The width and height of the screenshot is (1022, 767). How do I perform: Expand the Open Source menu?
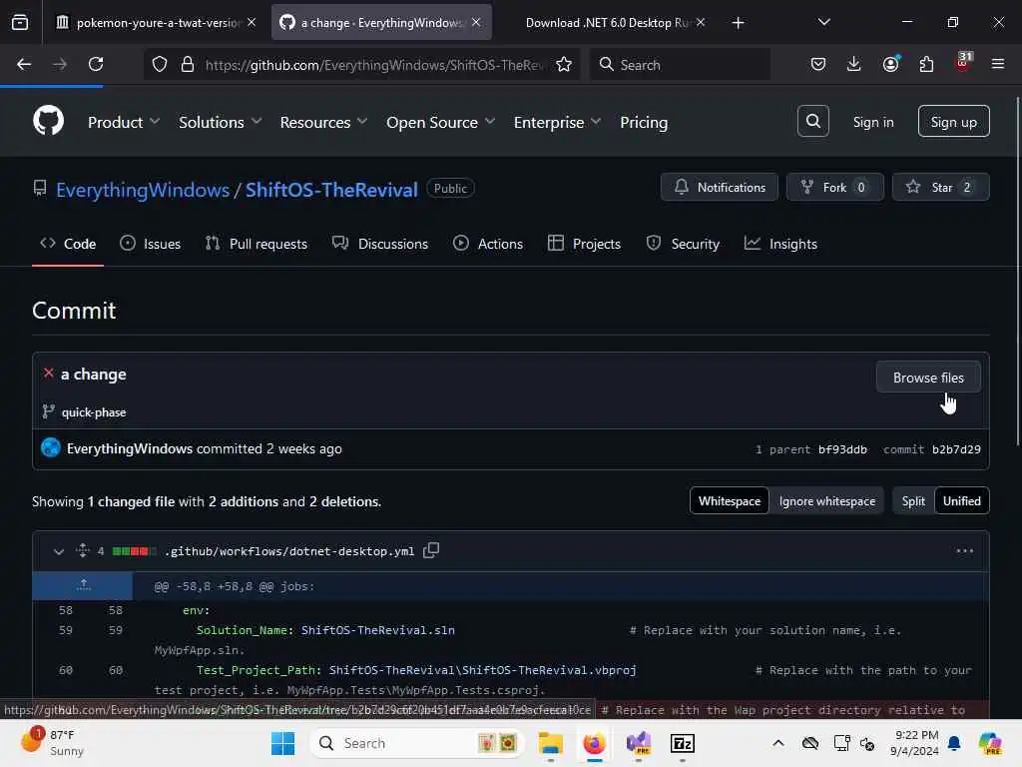coord(440,122)
